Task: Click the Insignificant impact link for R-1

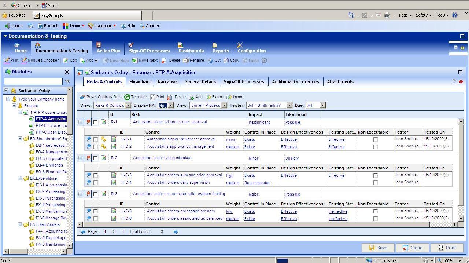Action: pos(259,123)
